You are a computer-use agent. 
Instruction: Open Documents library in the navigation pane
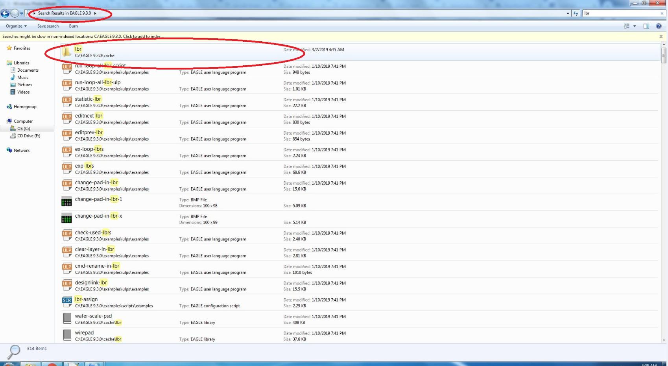click(28, 70)
